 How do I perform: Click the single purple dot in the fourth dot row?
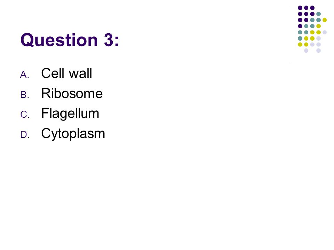point(300,26)
